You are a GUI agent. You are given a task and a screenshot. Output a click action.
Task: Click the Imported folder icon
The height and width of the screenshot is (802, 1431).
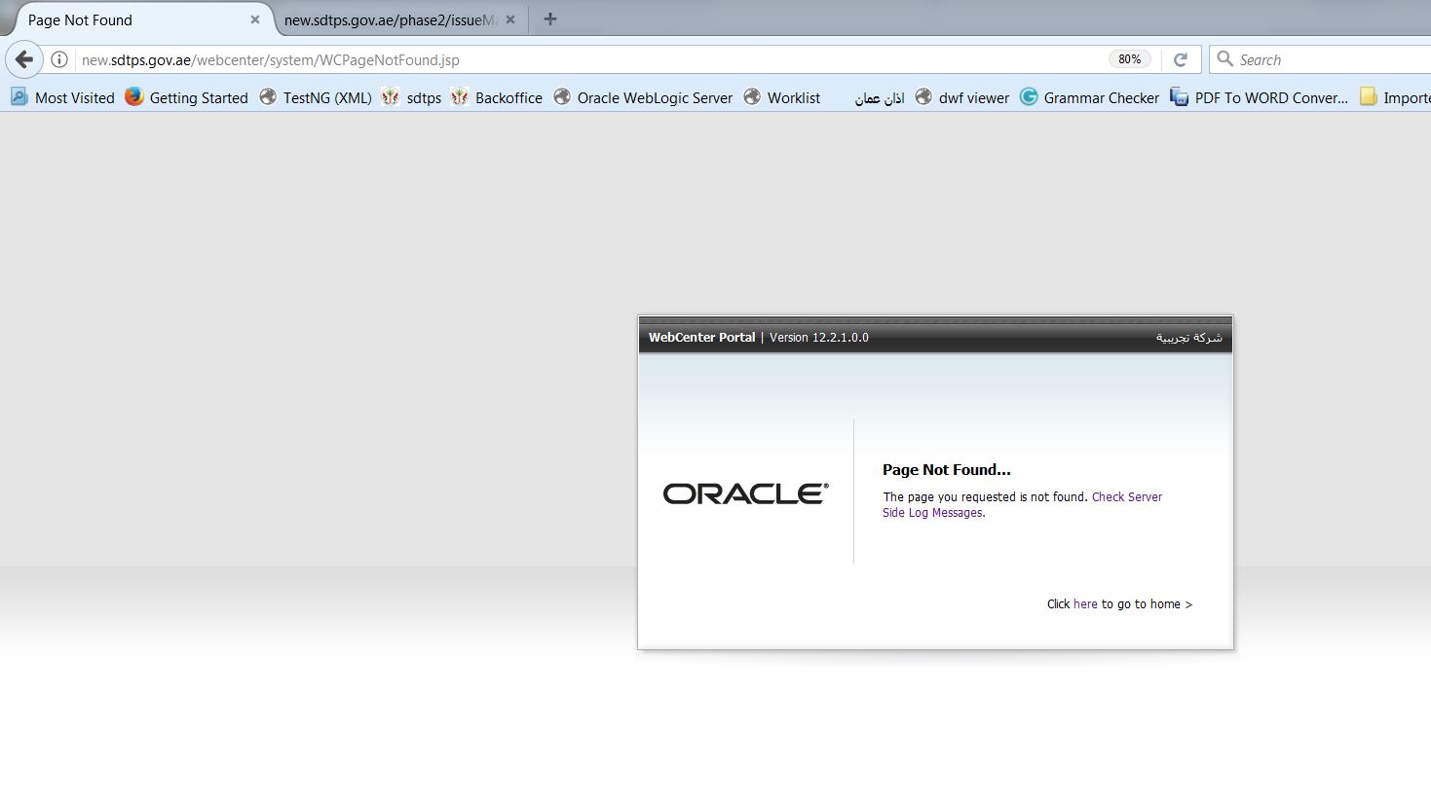(x=1369, y=96)
